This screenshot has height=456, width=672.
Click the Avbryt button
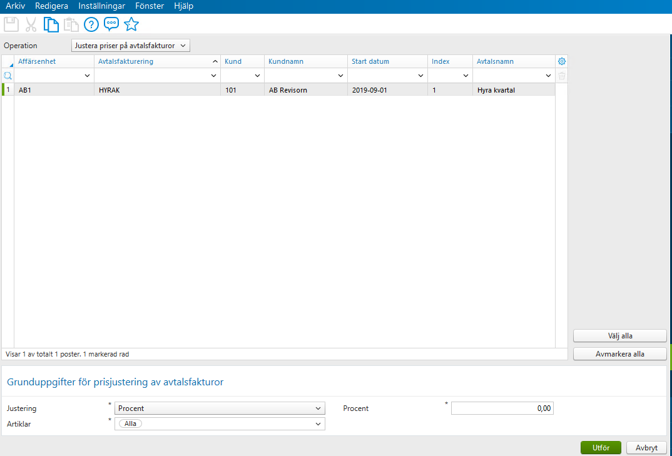(x=646, y=447)
